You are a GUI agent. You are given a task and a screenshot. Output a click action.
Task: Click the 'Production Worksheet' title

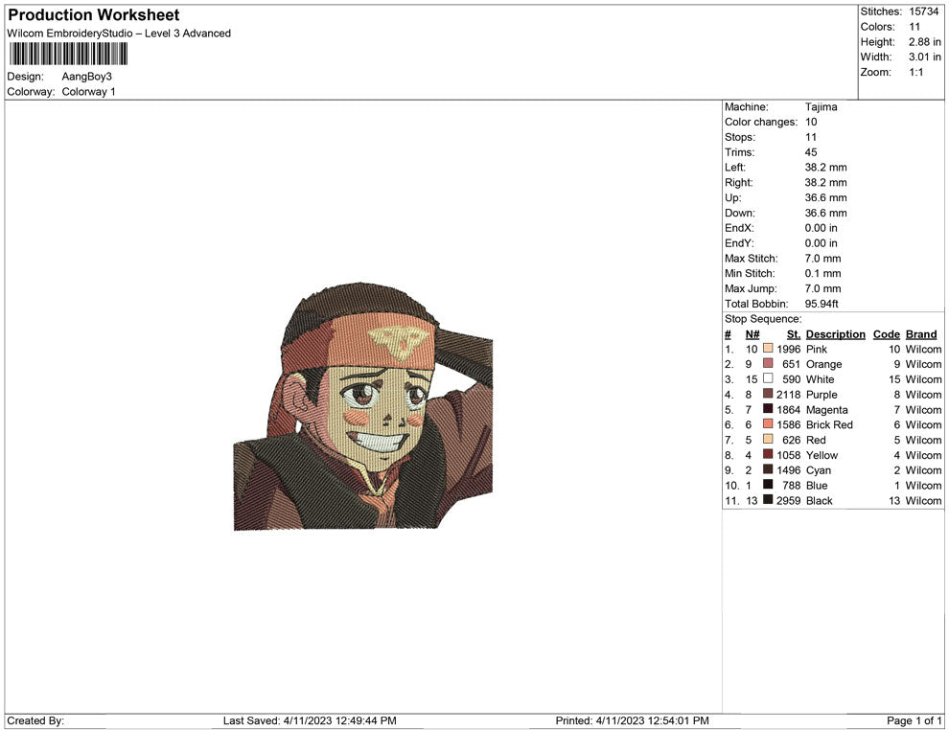pos(94,14)
